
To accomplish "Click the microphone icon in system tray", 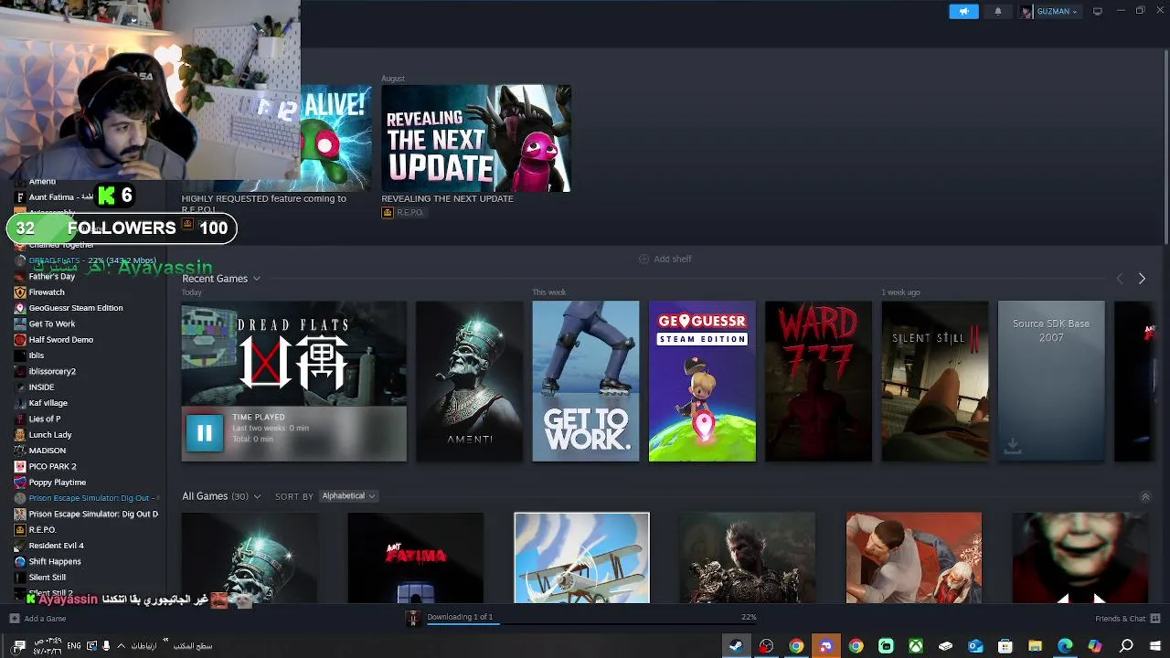I will 106,646.
